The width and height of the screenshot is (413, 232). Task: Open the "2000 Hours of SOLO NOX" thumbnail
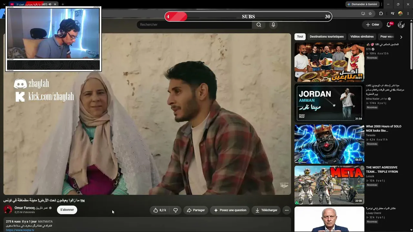[x=329, y=144]
